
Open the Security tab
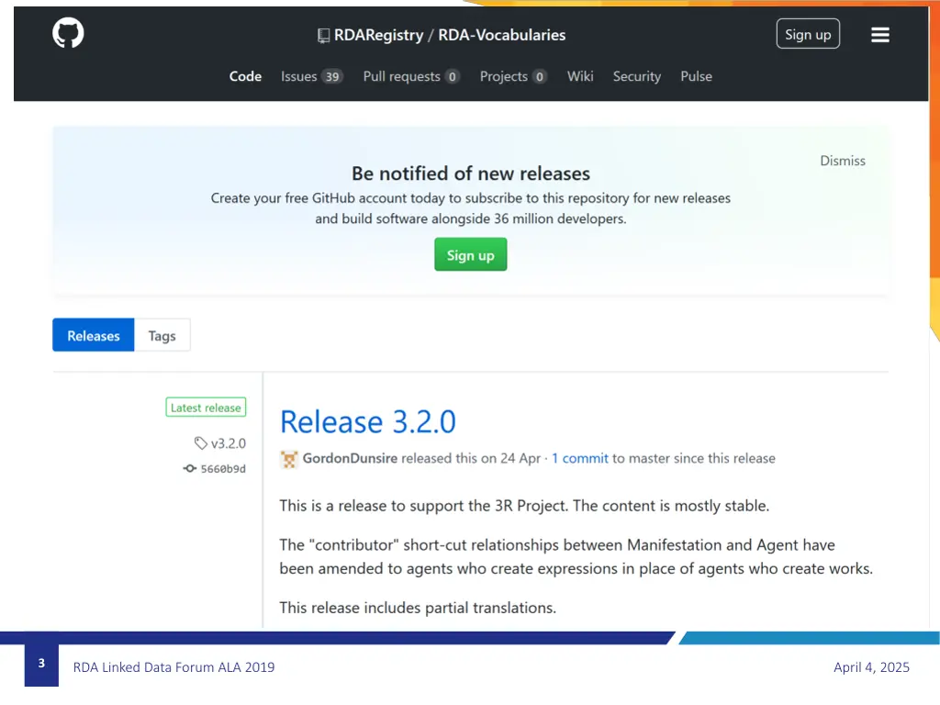[636, 77]
